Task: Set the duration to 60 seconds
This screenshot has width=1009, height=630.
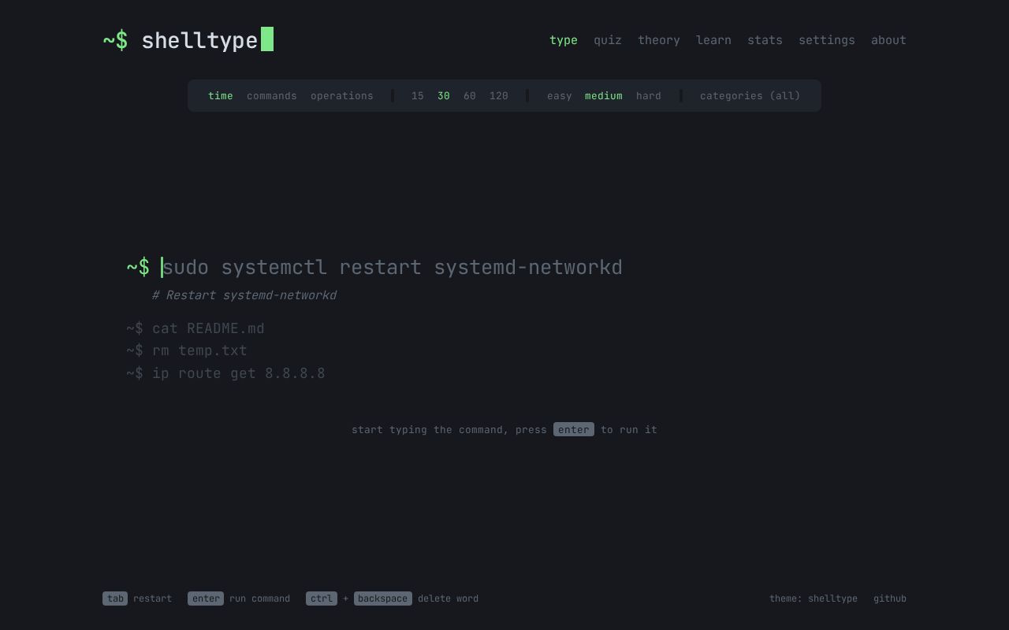Action: (x=470, y=96)
